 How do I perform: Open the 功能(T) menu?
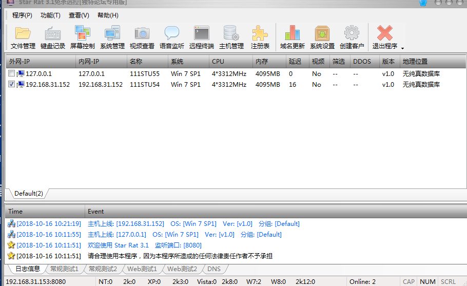pyautogui.click(x=50, y=15)
